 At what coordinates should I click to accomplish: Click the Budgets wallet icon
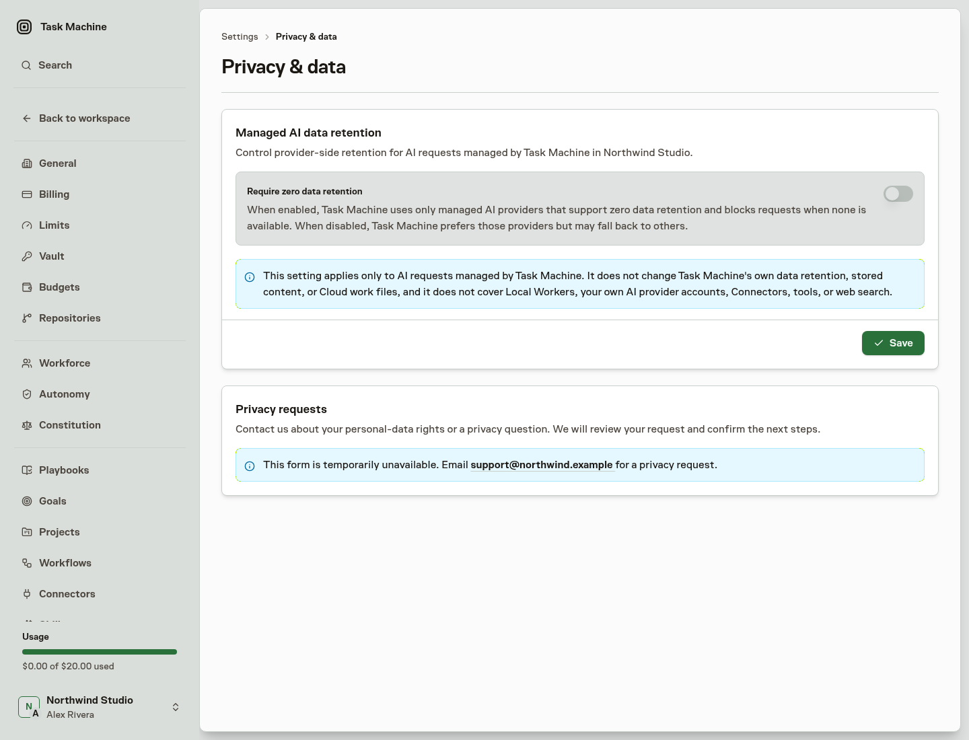27,287
